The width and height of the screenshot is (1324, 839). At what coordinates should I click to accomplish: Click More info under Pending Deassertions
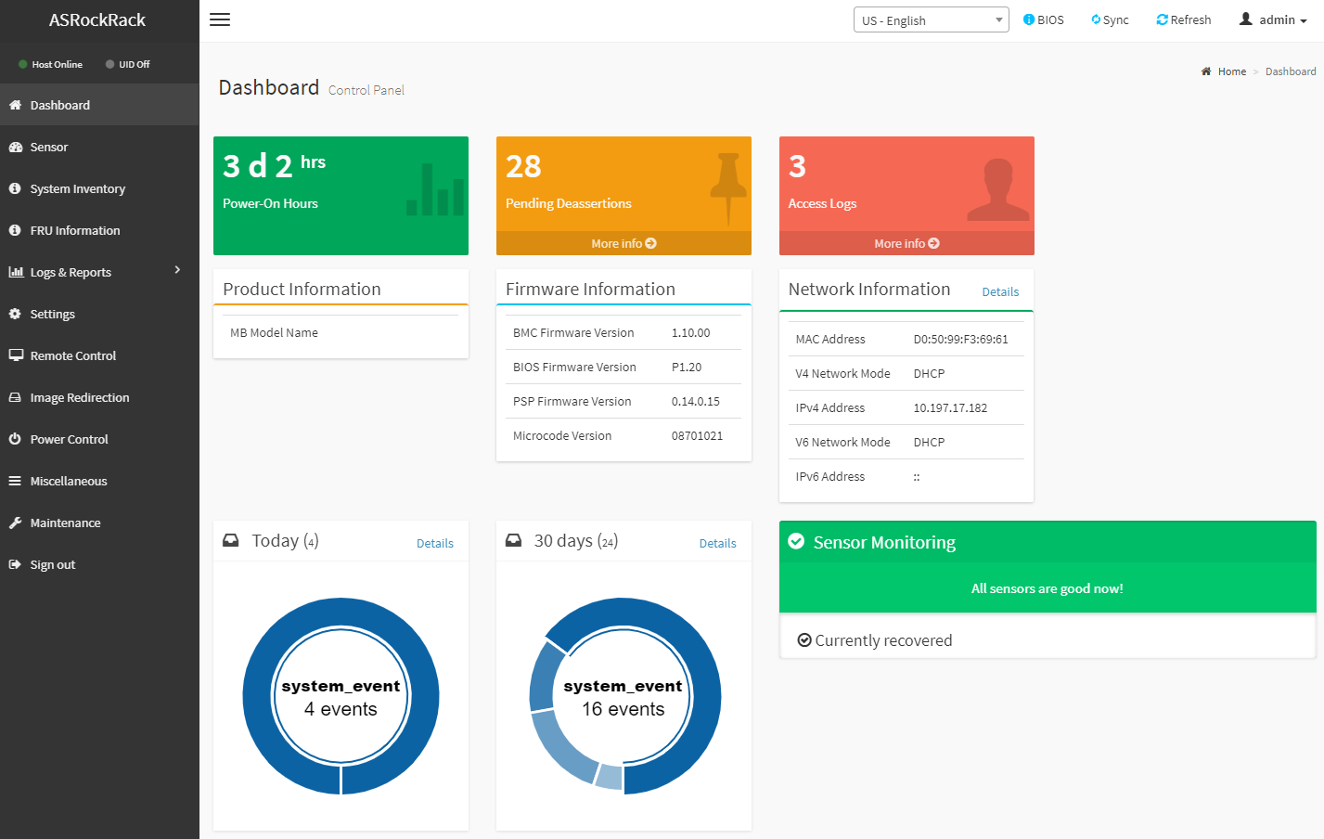coord(623,243)
